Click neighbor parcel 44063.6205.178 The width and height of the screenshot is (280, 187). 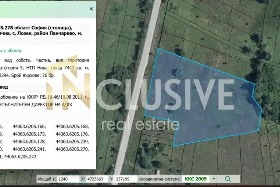click(x=29, y=142)
